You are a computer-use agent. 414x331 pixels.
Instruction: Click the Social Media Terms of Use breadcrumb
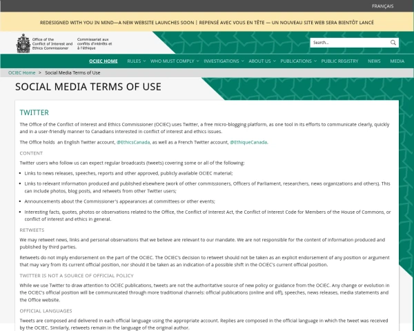coord(72,72)
